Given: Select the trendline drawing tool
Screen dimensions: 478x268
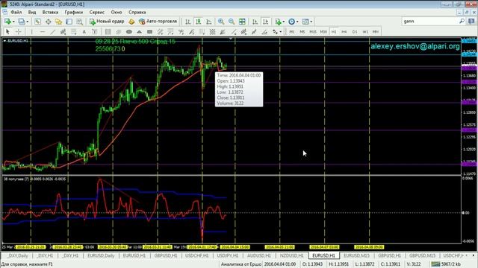Looking at the screenshot, I should click(53, 31).
